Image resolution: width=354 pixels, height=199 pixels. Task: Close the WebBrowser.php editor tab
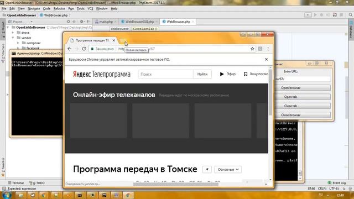point(193,22)
